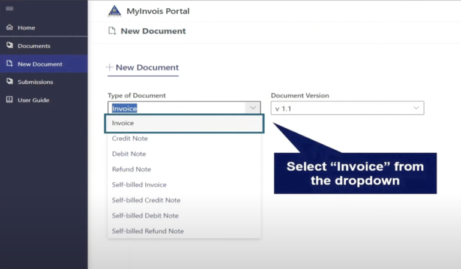461x269 pixels.
Task: Click the Document Version label
Action: point(300,96)
